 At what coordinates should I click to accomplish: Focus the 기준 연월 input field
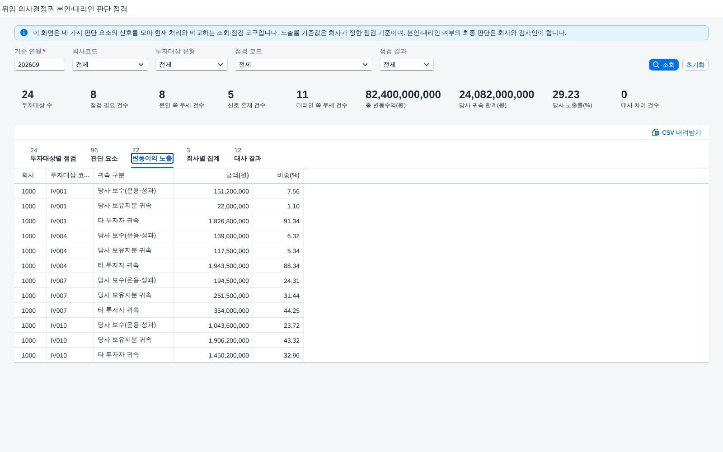point(40,65)
